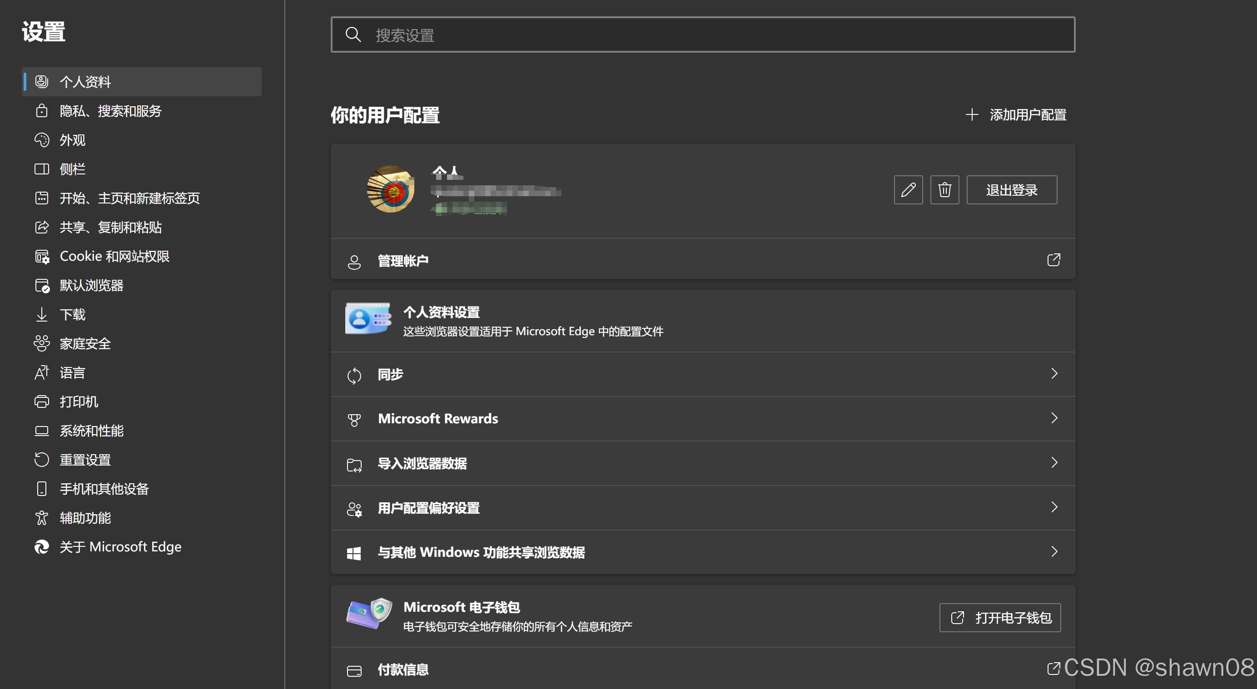Select 个人资料 in the settings sidebar
This screenshot has height=689, width=1257.
142,81
